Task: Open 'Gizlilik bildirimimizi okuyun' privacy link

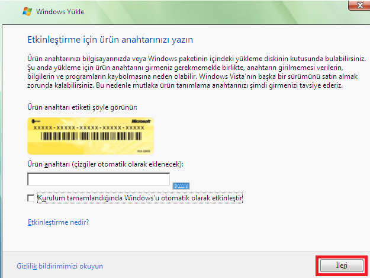Action: 60,266
